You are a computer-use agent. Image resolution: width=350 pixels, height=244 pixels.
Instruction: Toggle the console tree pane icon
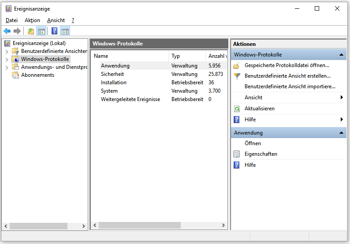click(x=41, y=31)
